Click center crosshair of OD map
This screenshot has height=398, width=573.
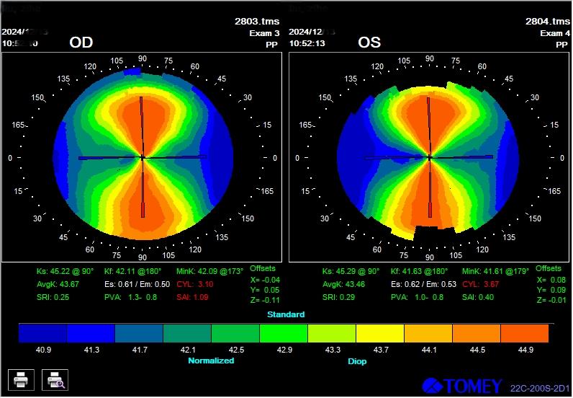coord(143,156)
